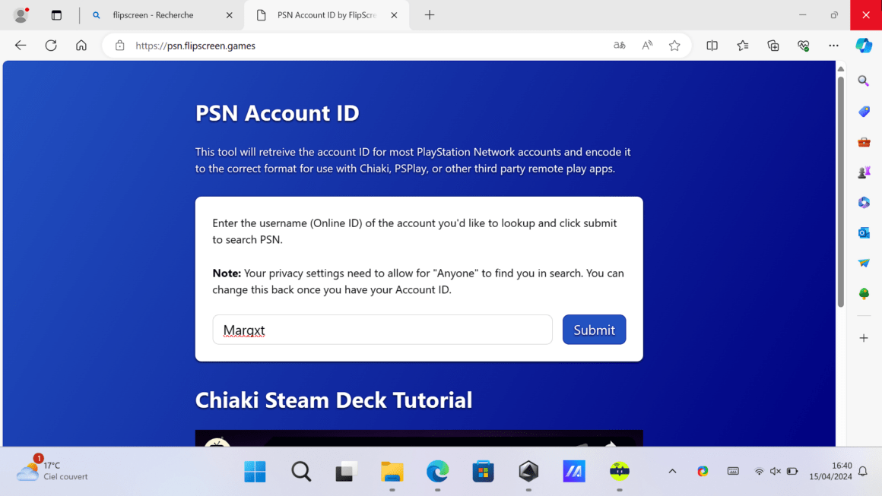Open the sidebar Tools briefcase icon
This screenshot has height=496, width=882.
[x=864, y=142]
